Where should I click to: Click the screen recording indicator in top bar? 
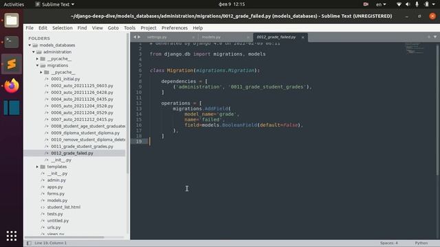[366, 4]
